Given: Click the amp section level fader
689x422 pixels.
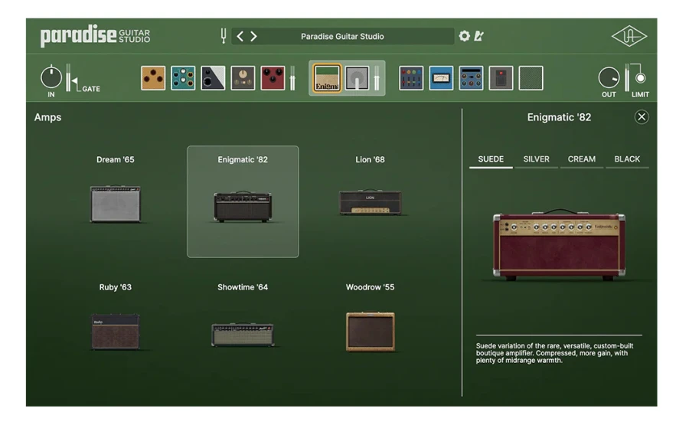Looking at the screenshot, I should tap(377, 78).
